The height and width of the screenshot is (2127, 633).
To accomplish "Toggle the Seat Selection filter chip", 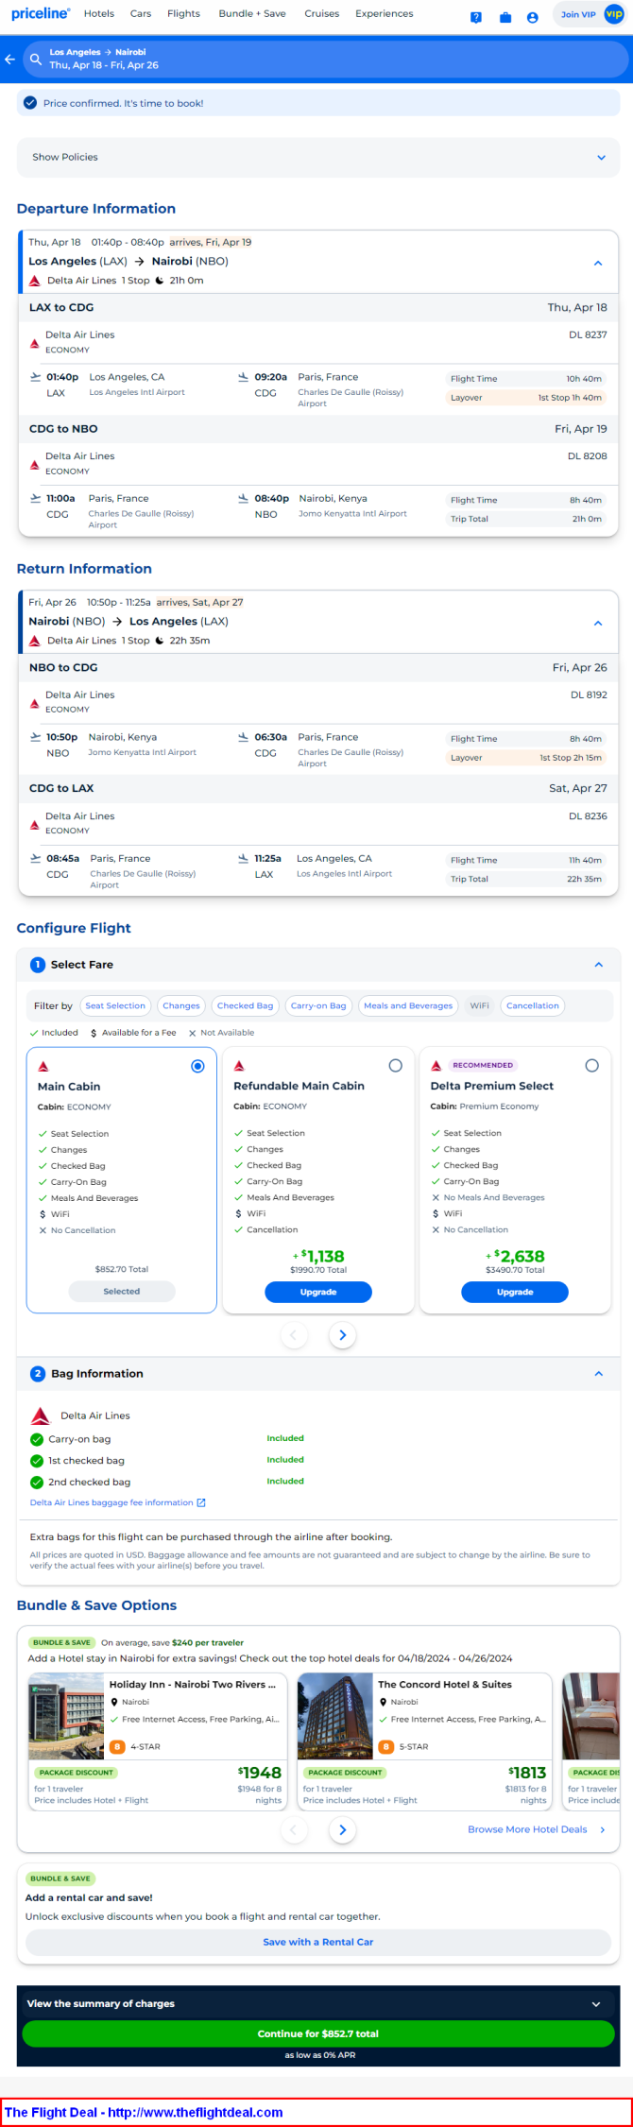I will point(115,1005).
